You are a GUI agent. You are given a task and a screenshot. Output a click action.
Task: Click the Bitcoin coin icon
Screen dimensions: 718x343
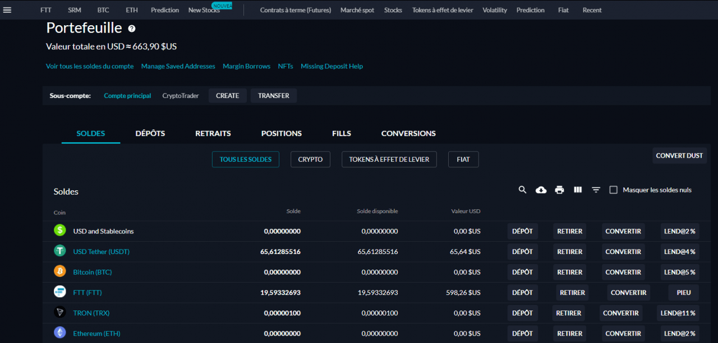[60, 271]
